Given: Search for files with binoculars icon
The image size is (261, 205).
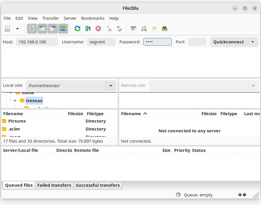Looking at the screenshot, I should click(164, 29).
